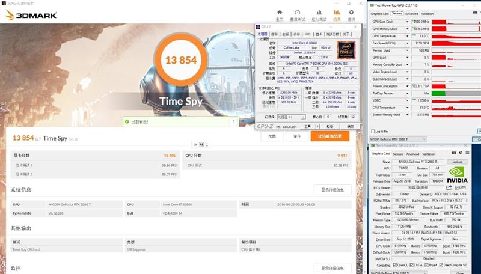Expand the Fan Speed (RPM) sensor dropdown
The image size is (481, 274).
pos(408,43)
